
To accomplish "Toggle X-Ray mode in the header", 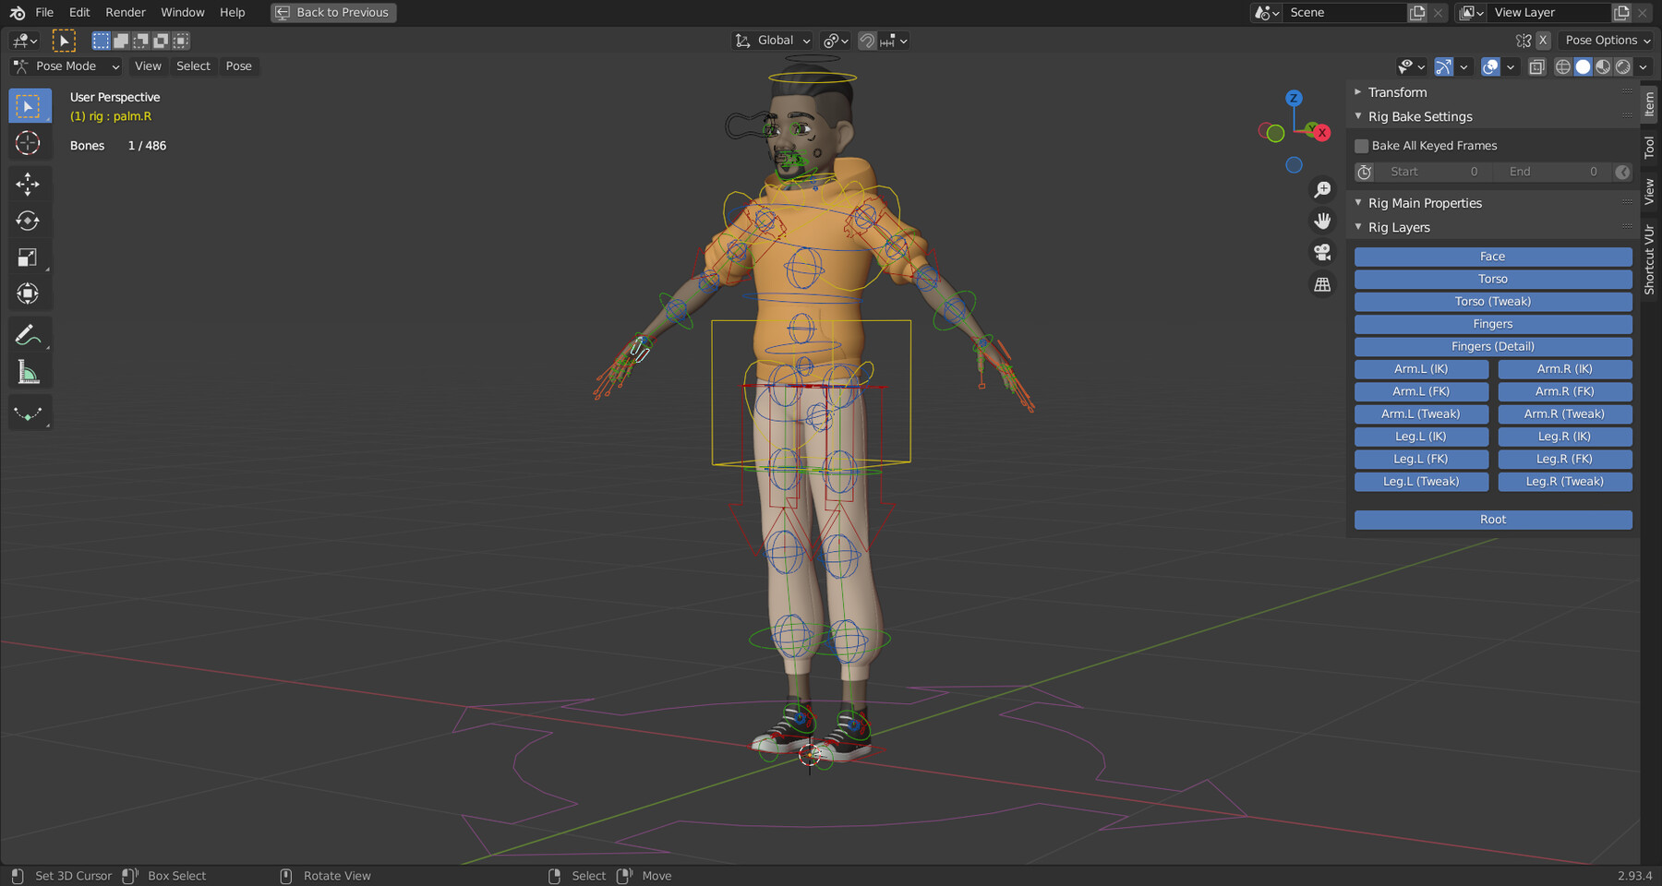I will 1536,66.
